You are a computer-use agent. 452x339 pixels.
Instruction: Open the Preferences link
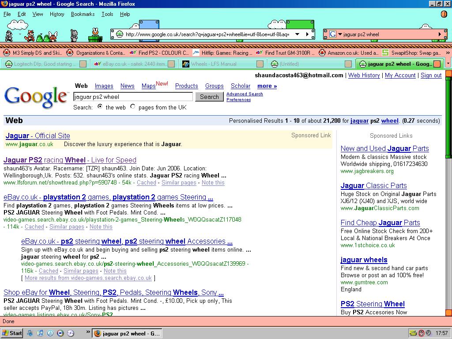pyautogui.click(x=238, y=100)
